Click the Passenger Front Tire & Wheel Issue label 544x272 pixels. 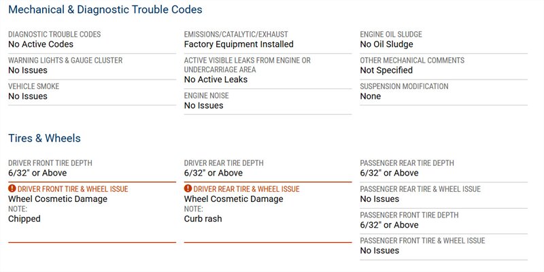[422, 241]
